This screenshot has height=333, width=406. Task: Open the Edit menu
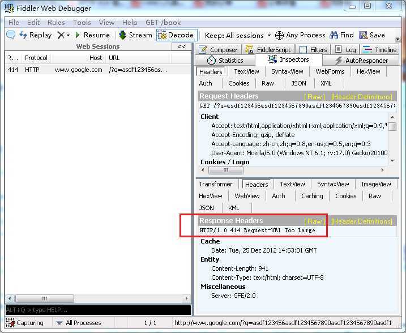33,23
